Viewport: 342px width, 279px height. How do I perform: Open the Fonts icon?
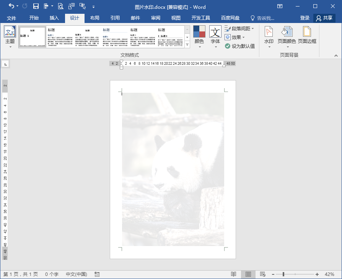pyautogui.click(x=215, y=31)
